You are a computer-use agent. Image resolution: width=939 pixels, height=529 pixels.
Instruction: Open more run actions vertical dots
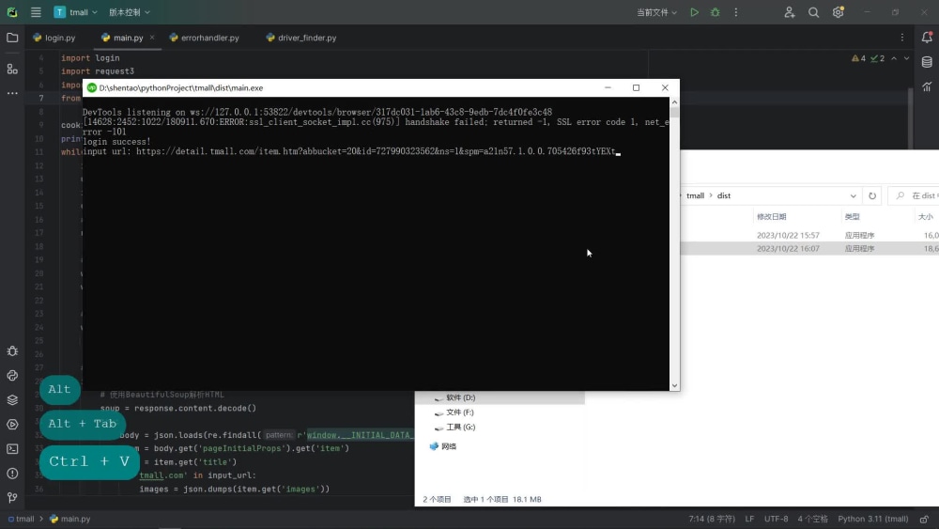point(736,12)
